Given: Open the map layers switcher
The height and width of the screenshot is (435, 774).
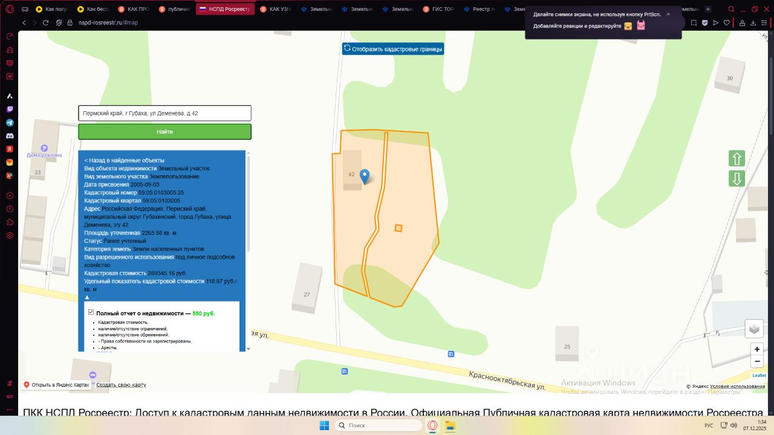Looking at the screenshot, I should click(x=754, y=329).
